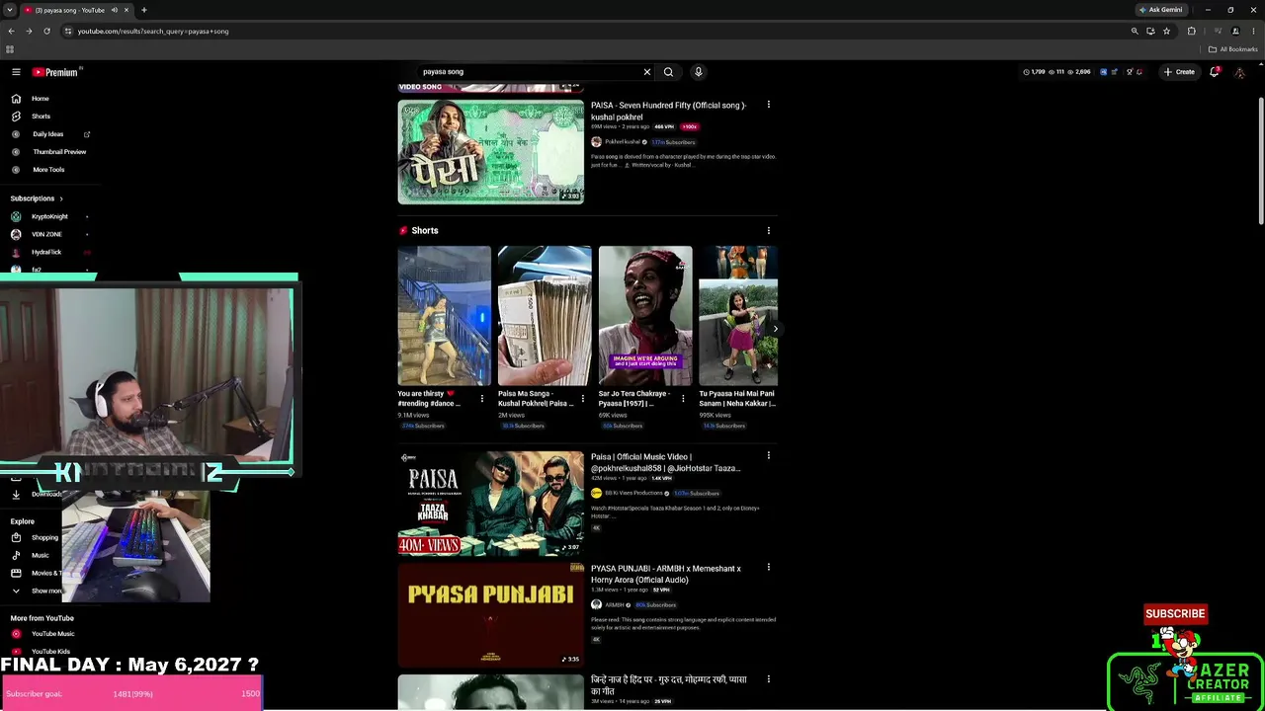This screenshot has width=1265, height=711.
Task: Open more options for PAISA Seven Hundred Fifty
Action: coord(769,105)
